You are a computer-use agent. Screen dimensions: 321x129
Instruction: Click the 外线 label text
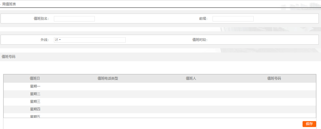(x=45, y=40)
